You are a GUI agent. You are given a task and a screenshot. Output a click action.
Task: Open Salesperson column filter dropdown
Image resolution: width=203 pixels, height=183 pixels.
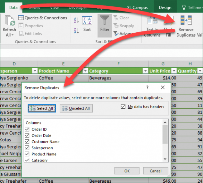35,71
